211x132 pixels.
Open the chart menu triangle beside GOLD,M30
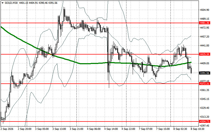(2, 3)
